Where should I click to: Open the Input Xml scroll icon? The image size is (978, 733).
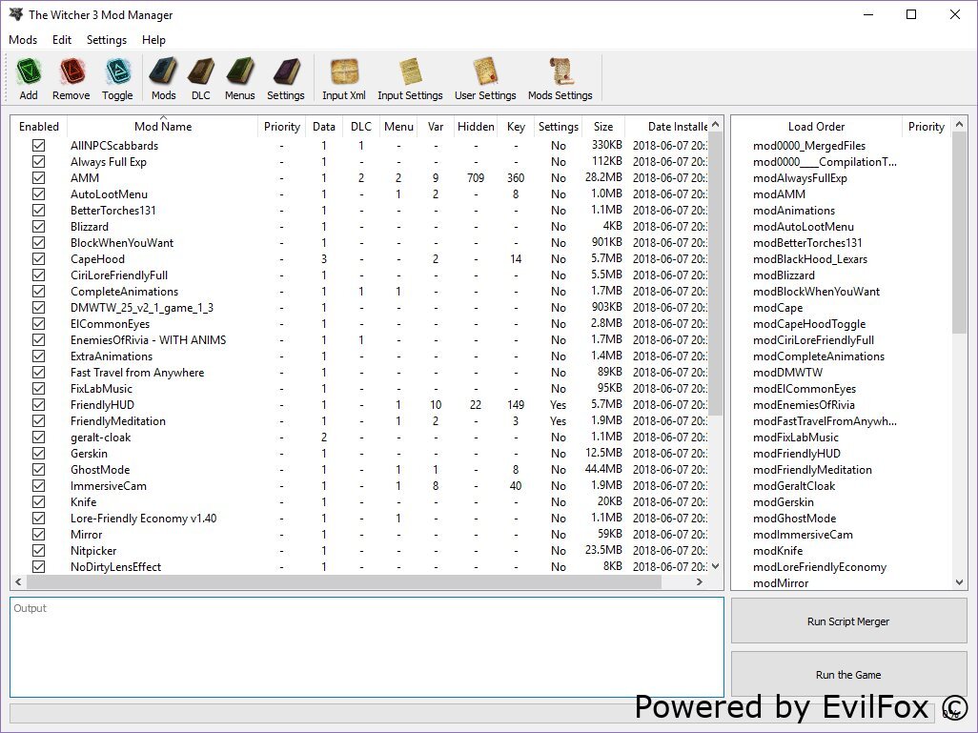(344, 72)
